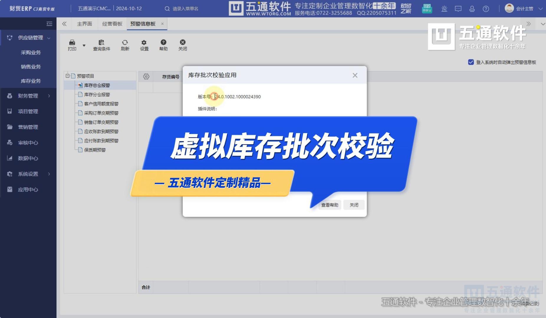
Task: Open Help (帮助) in toolbar
Action: (163, 45)
